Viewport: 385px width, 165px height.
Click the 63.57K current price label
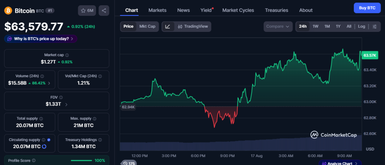(x=370, y=55)
